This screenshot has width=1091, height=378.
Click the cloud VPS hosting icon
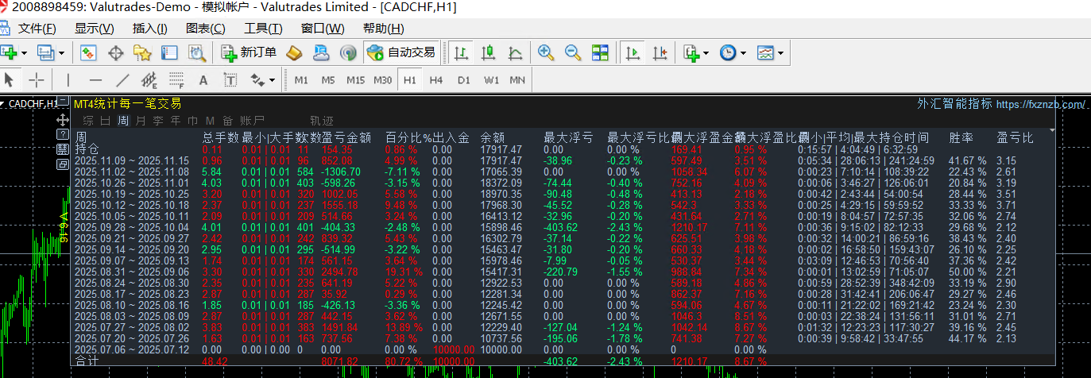tap(321, 53)
